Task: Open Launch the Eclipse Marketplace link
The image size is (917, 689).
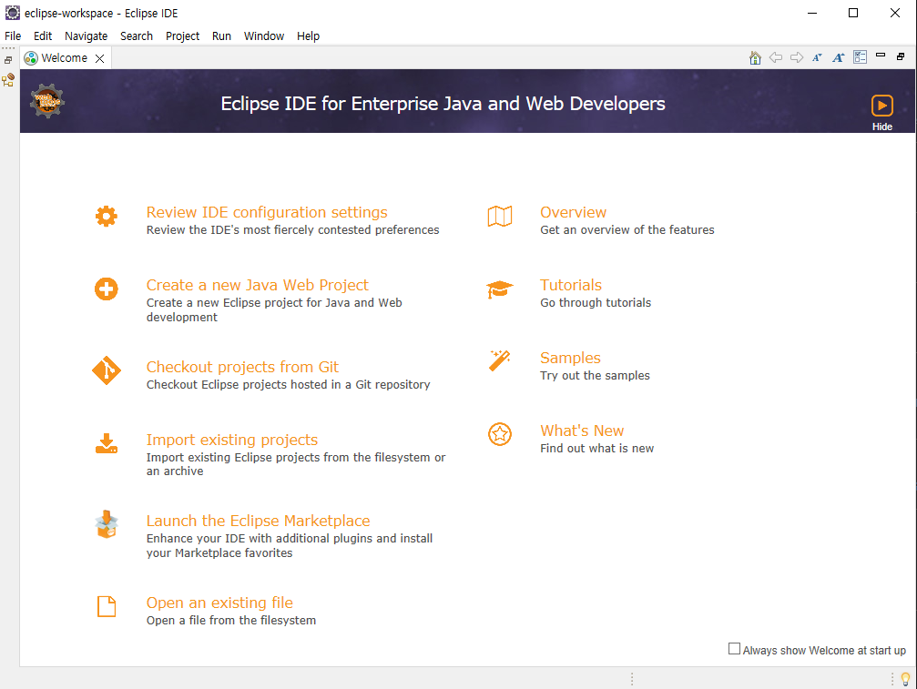Action: pos(258,521)
